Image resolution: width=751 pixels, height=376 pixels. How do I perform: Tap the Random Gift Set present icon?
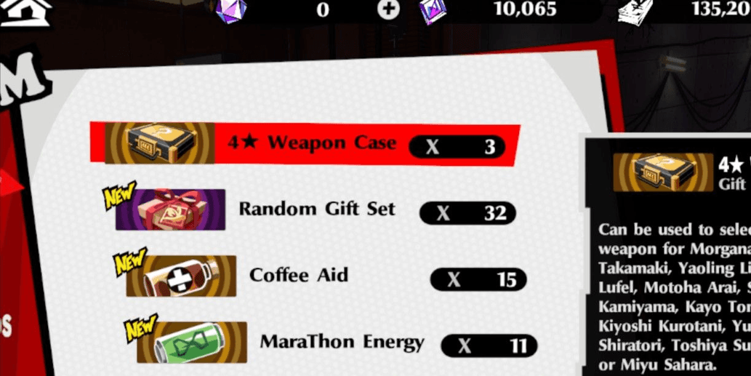[x=170, y=209]
